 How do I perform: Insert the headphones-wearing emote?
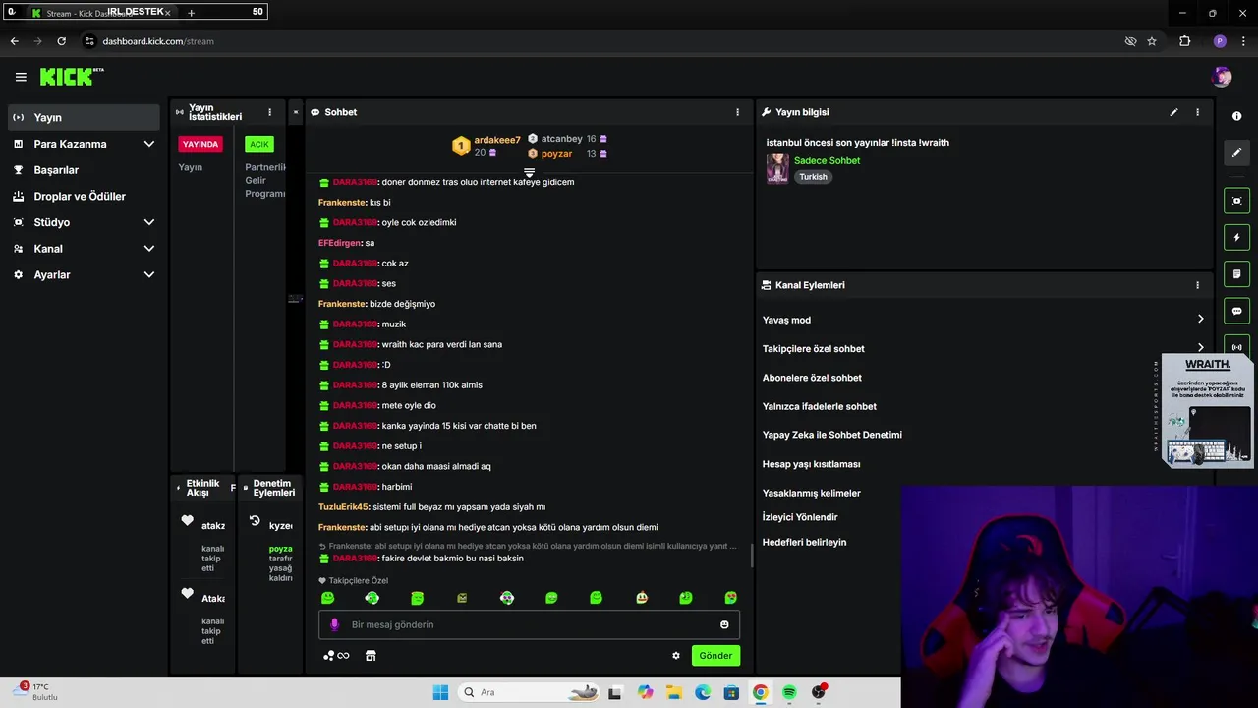pyautogui.click(x=372, y=598)
